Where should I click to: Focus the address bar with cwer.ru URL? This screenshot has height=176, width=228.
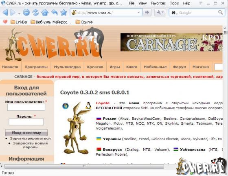point(106,13)
